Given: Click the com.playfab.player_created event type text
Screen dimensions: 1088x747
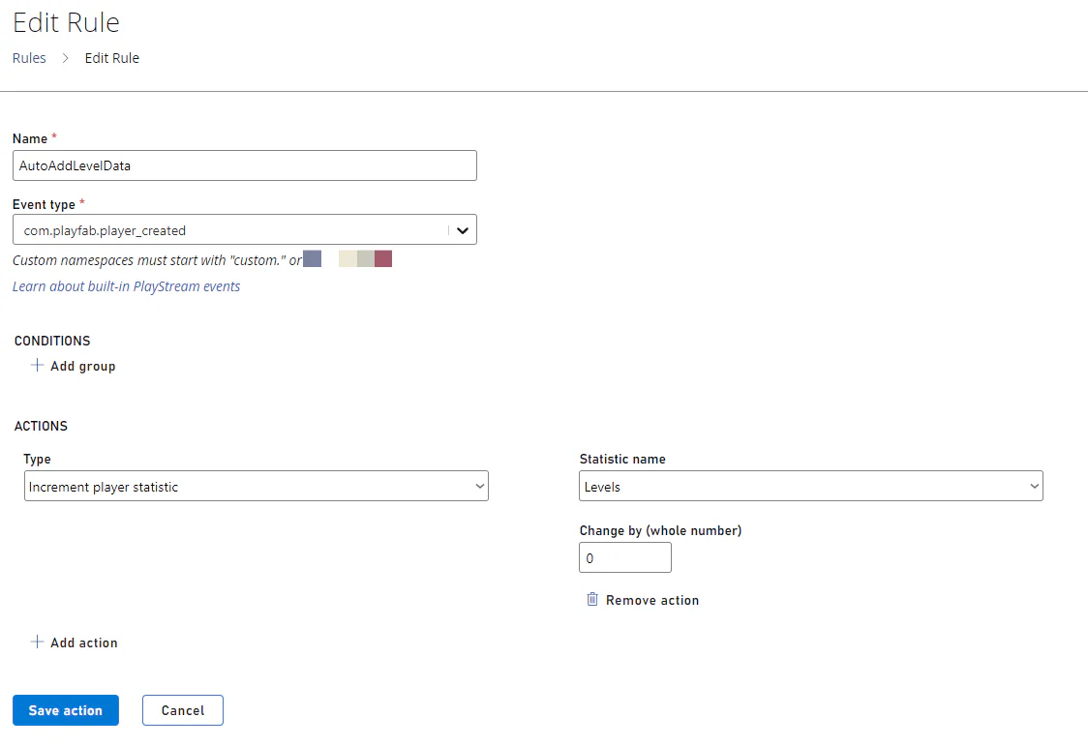Looking at the screenshot, I should tap(105, 230).
